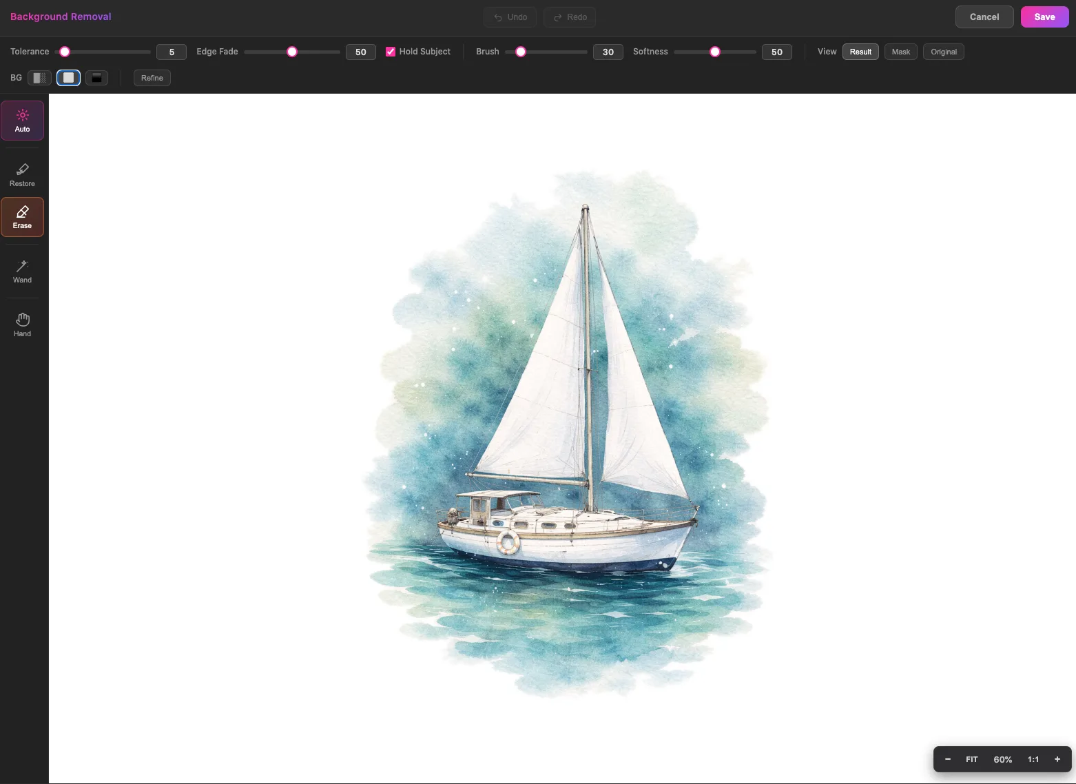Click the Undo button

coord(510,17)
